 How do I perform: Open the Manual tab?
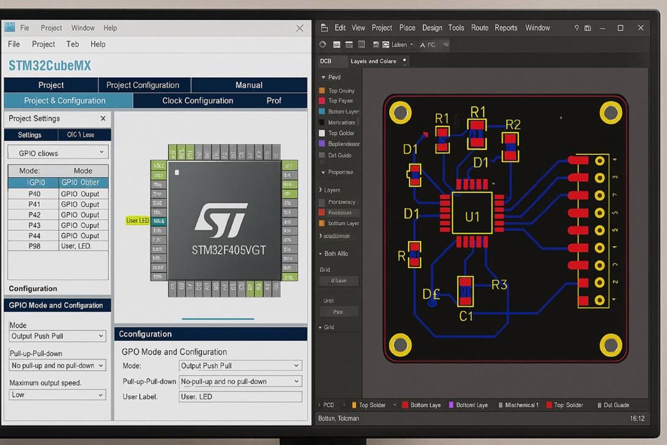(249, 84)
